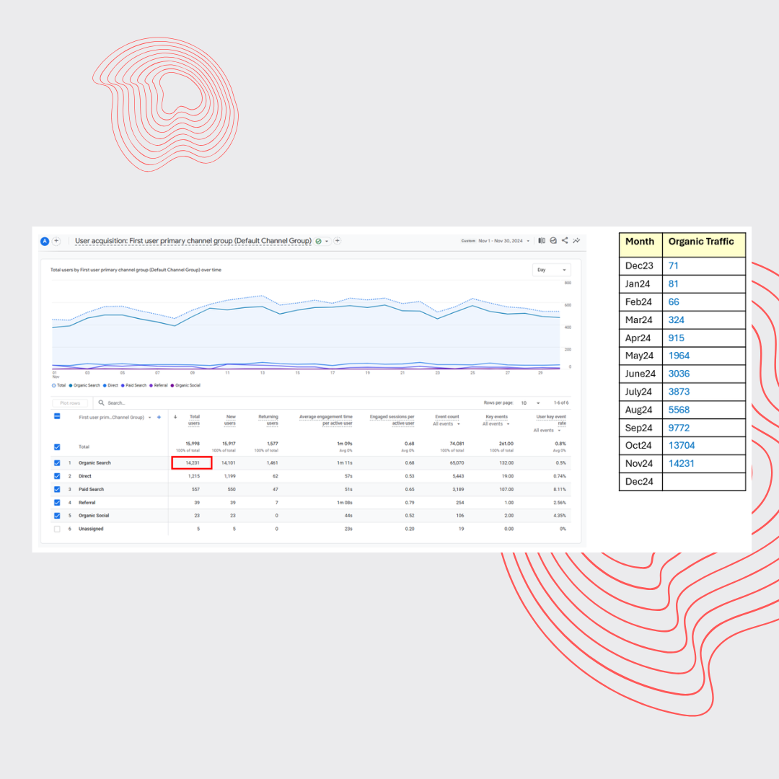The image size is (779, 779).
Task: Open the Insights sparkline icon
Action: click(x=576, y=241)
